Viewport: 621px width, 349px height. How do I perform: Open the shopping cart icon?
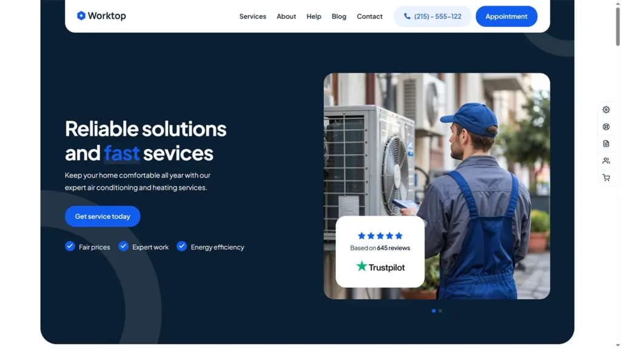(606, 178)
